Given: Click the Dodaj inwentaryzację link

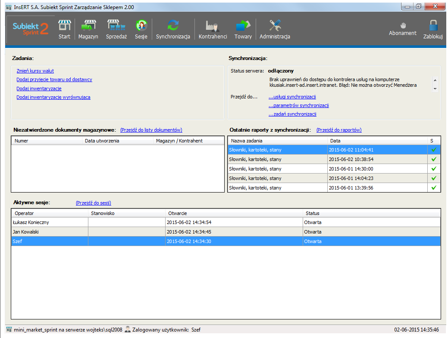Looking at the screenshot, I should (x=39, y=88).
